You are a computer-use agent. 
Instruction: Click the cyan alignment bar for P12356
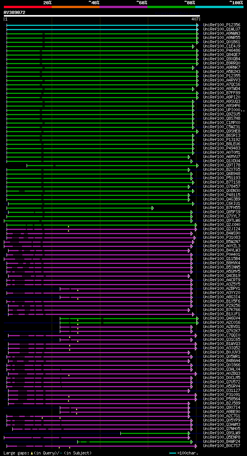point(102,25)
